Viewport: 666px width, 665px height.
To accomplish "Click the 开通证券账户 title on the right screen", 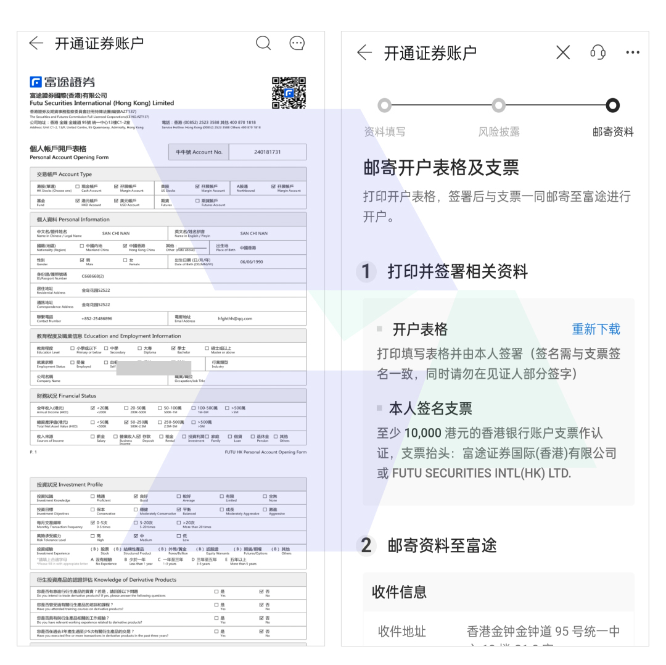I will pyautogui.click(x=430, y=53).
